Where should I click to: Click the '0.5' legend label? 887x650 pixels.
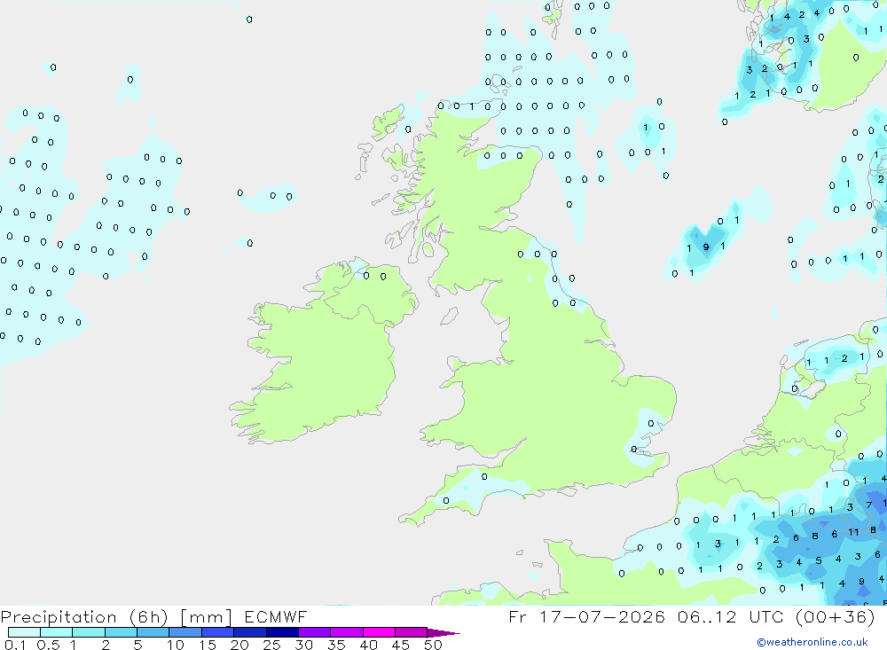tap(49, 645)
